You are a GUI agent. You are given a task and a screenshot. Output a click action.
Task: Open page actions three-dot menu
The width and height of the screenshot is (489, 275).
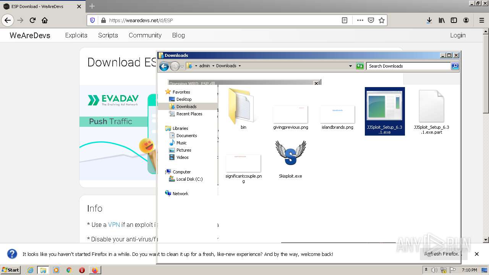tap(360, 20)
